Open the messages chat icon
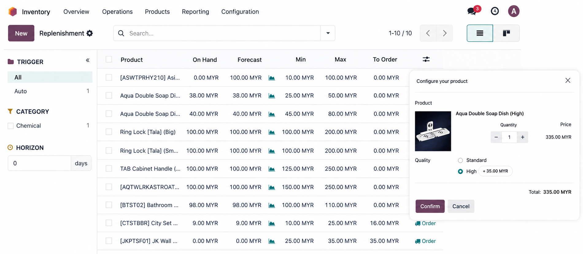 [x=472, y=11]
